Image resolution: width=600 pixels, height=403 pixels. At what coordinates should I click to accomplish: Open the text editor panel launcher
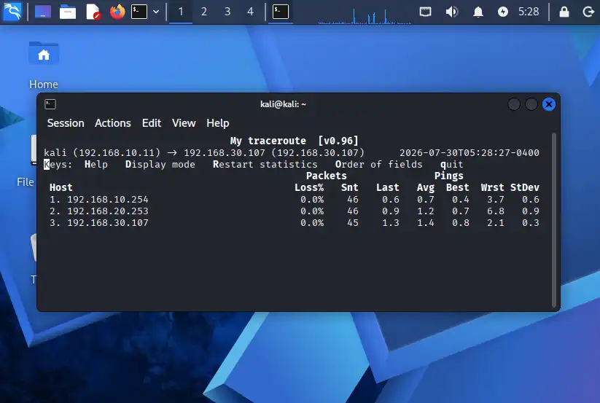[93, 12]
